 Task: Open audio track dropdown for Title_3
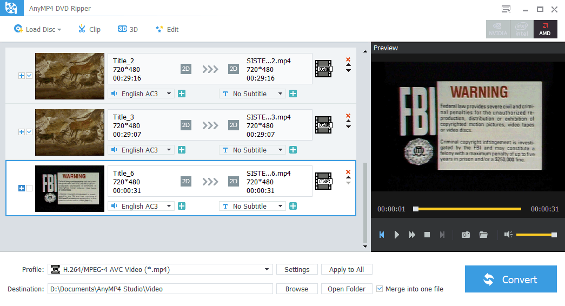pos(141,150)
